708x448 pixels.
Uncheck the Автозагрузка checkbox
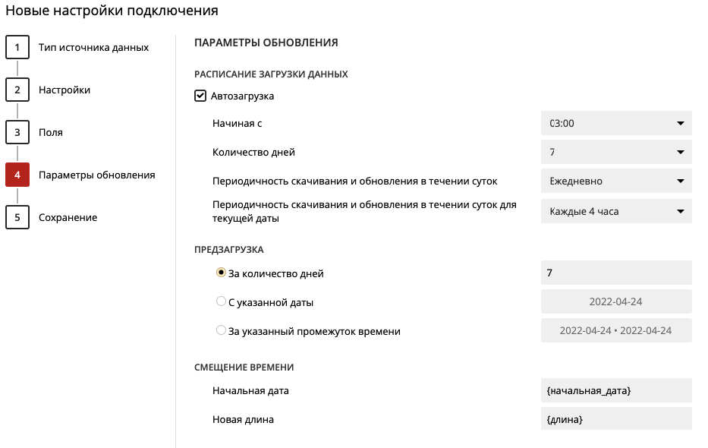[x=200, y=96]
